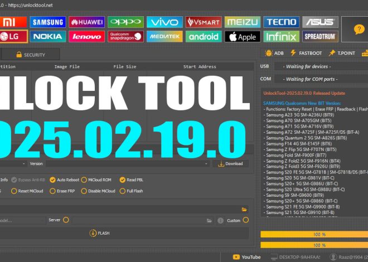This screenshot has height=262, width=368.
Task: Open the generic Android tile
Action: coord(204,36)
